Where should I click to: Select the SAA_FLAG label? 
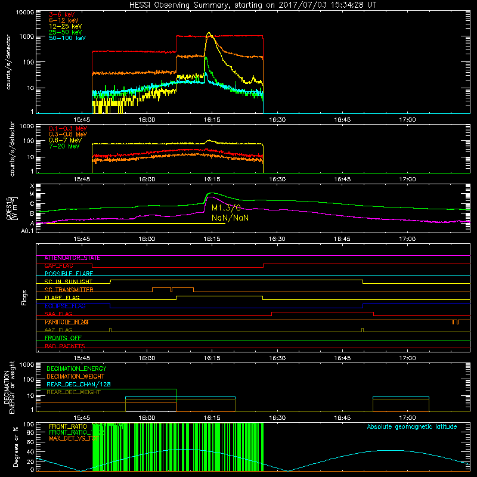(58, 314)
